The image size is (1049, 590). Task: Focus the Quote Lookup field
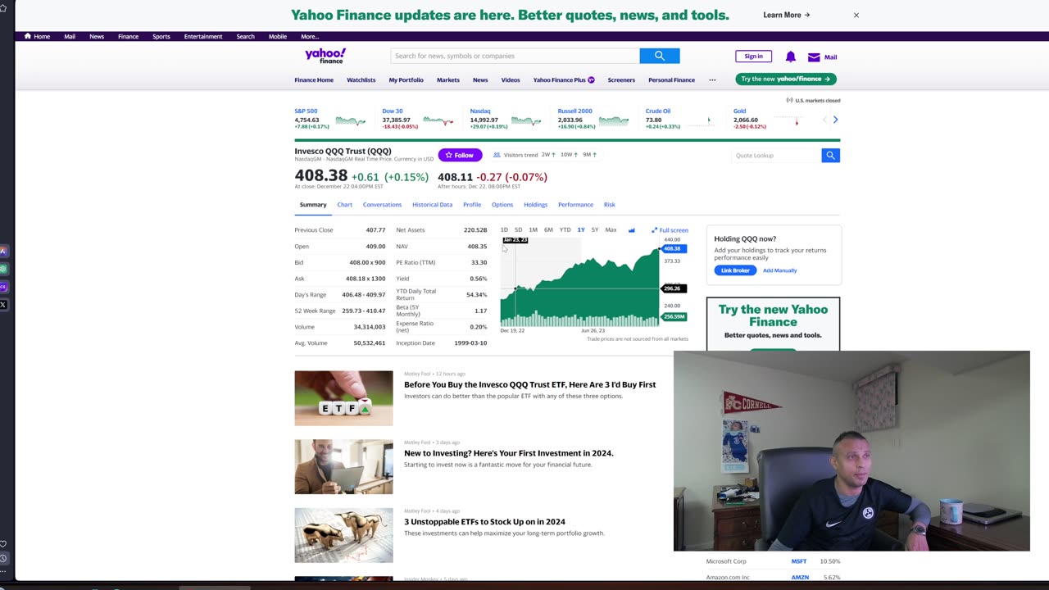[x=776, y=155]
